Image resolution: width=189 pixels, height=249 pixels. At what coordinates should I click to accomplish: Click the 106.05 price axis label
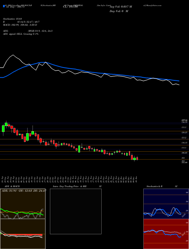click(x=184, y=153)
